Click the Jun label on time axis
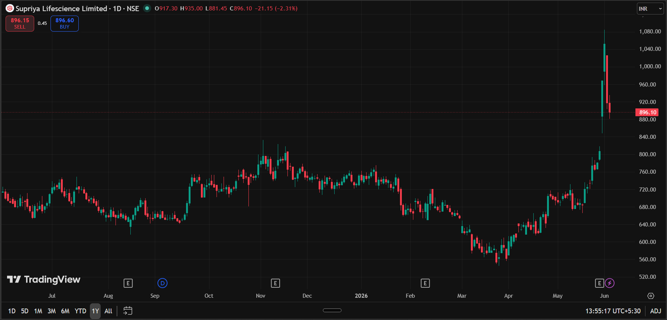The width and height of the screenshot is (667, 320). 604,296
